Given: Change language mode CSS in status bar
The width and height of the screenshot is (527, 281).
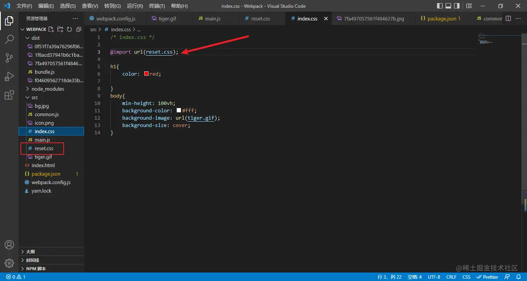Looking at the screenshot, I should (x=466, y=277).
